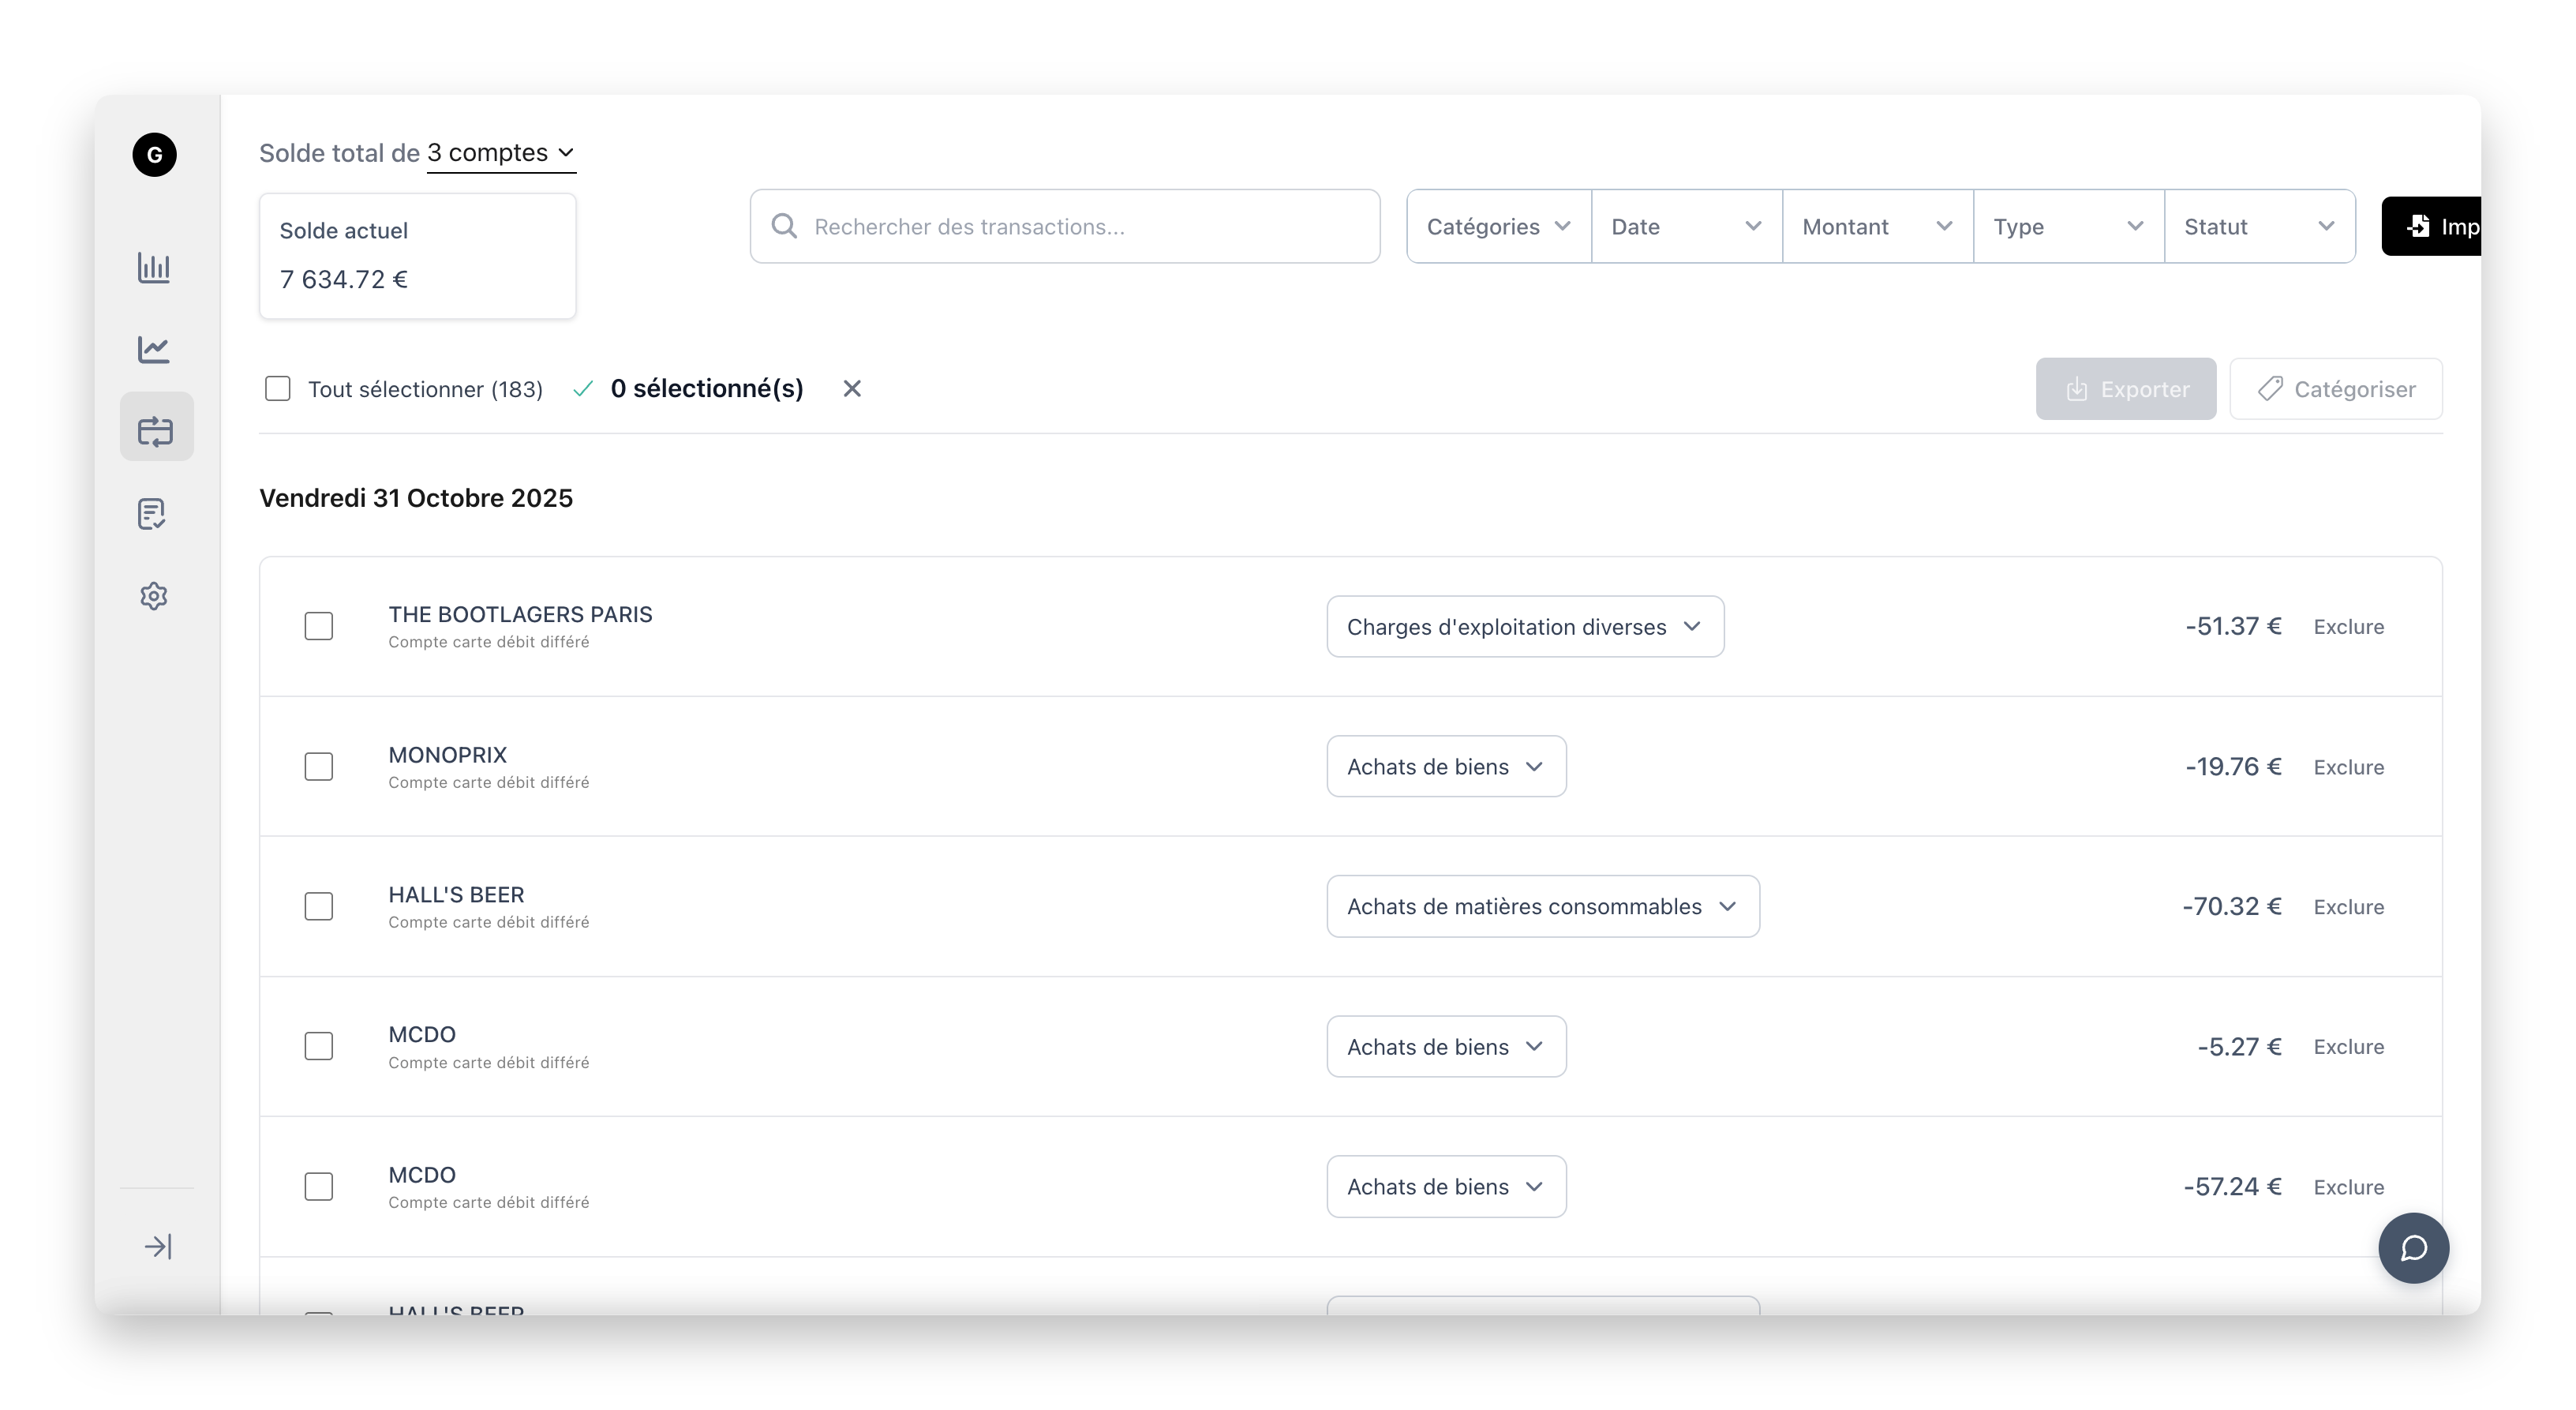Open the Date filter
The height and width of the screenshot is (1410, 2576).
coord(1685,226)
